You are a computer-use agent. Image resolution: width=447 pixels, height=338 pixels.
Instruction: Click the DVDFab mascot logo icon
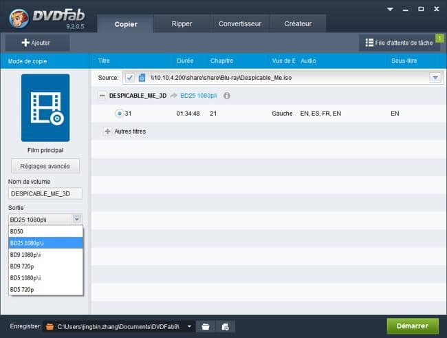click(19, 19)
